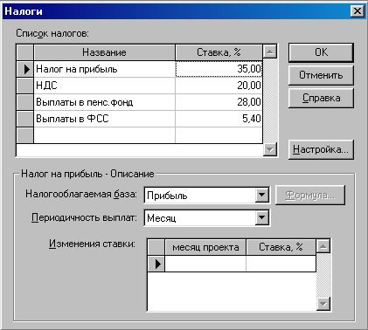This screenshot has height=330, width=368.
Task: Click the 5,40 rate cell
Action: point(219,119)
